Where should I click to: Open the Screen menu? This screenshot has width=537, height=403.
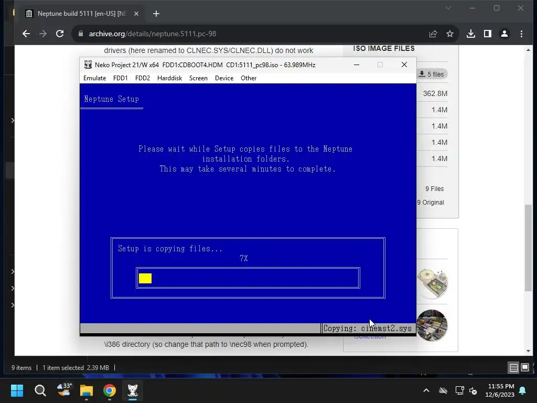click(x=198, y=78)
